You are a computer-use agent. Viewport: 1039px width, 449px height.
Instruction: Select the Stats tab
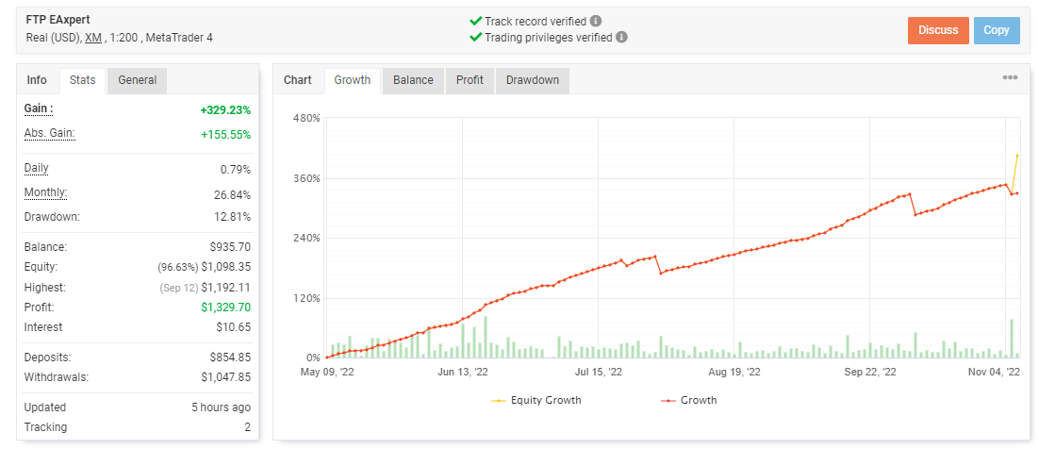(x=82, y=80)
